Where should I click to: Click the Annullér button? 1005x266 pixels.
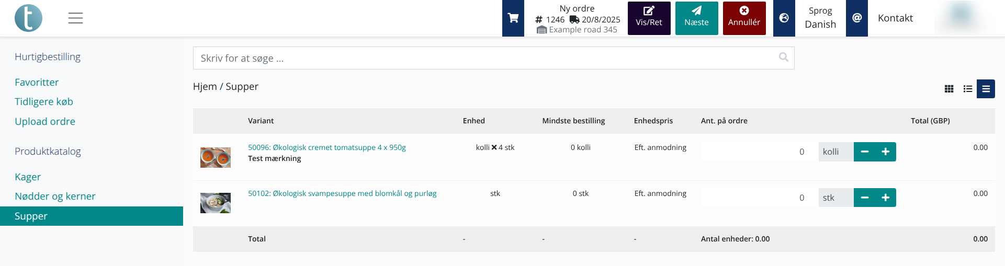point(744,18)
